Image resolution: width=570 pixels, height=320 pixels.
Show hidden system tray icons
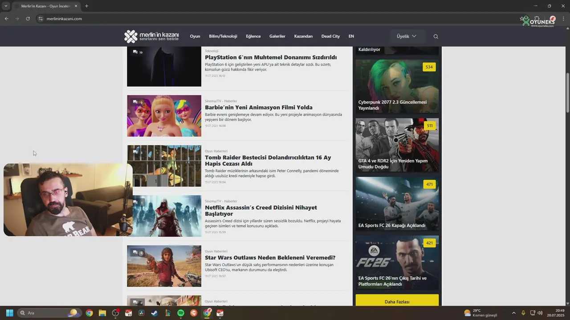tap(513, 313)
